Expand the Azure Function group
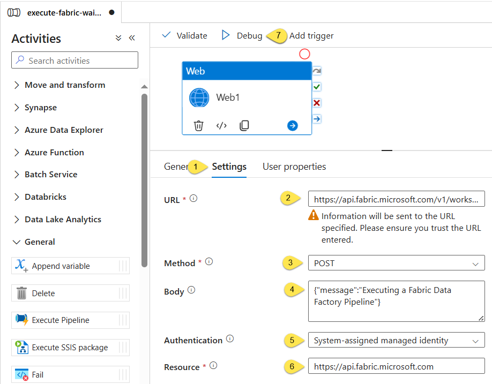492x384 pixels. tap(17, 152)
